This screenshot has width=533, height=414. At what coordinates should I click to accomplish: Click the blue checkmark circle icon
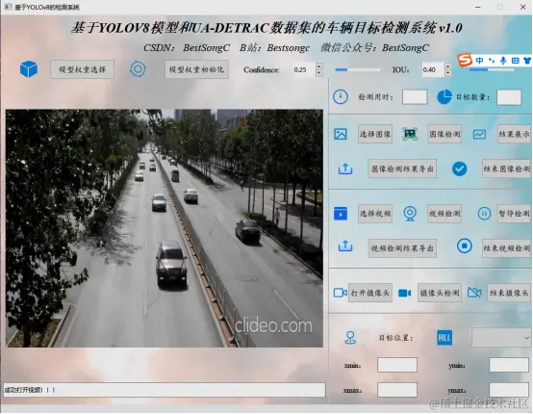tap(459, 168)
